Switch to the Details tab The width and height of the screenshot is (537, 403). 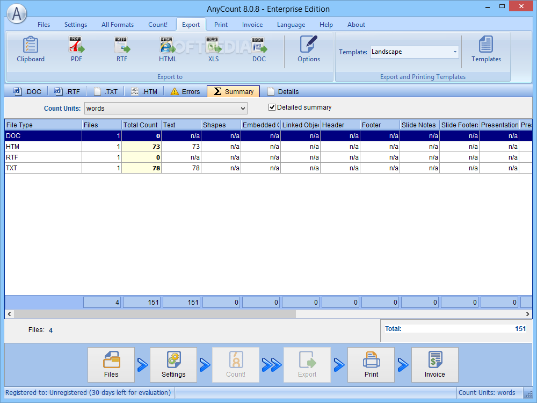click(x=283, y=91)
